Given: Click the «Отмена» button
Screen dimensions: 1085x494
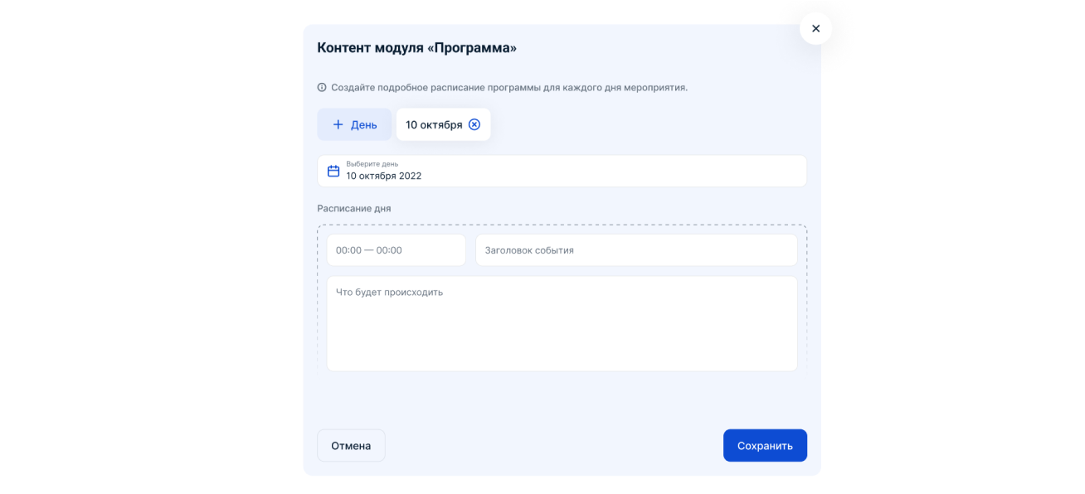Looking at the screenshot, I should (x=351, y=445).
